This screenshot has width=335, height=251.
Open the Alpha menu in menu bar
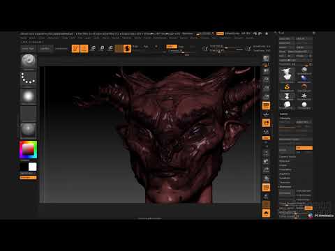[x=24, y=38]
